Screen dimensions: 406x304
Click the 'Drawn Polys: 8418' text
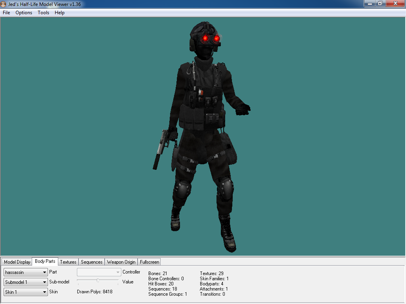(x=94, y=292)
